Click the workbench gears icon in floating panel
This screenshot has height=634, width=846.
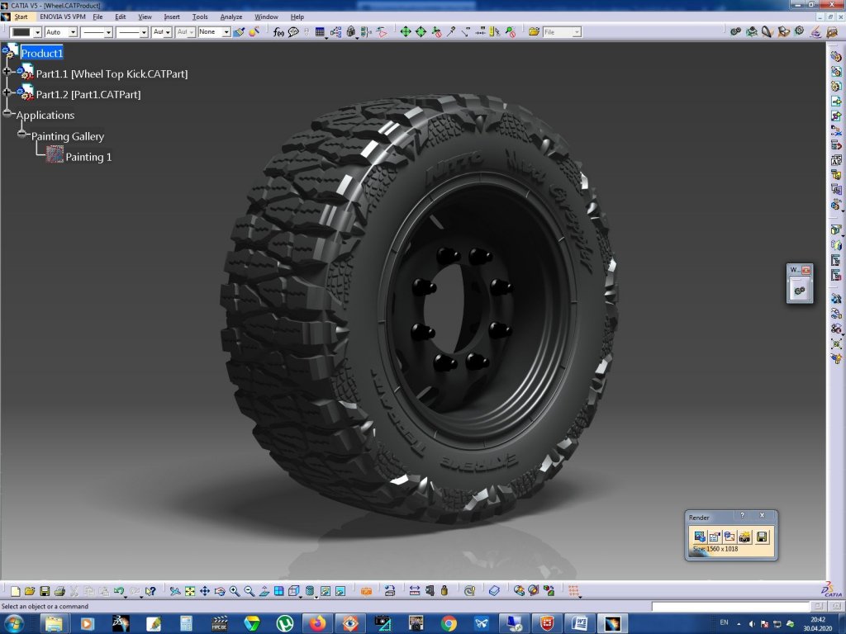pos(799,290)
